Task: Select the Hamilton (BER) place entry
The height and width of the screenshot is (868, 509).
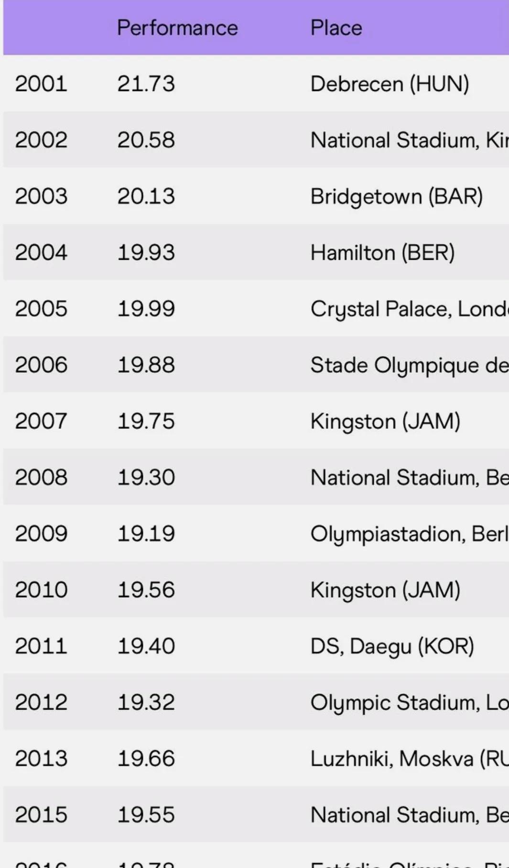Action: (382, 253)
